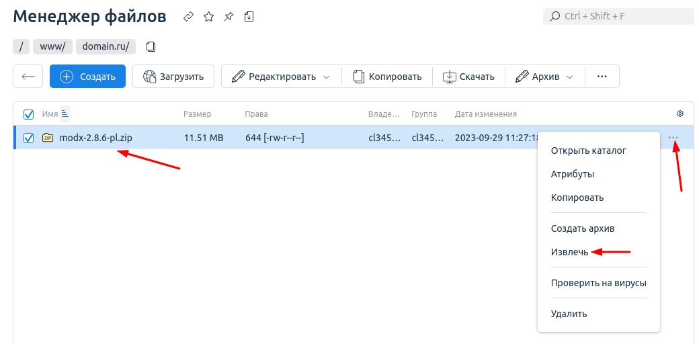Image resolution: width=699 pixels, height=344 pixels.
Task: Click the document download icon beside the title
Action: pos(249,17)
